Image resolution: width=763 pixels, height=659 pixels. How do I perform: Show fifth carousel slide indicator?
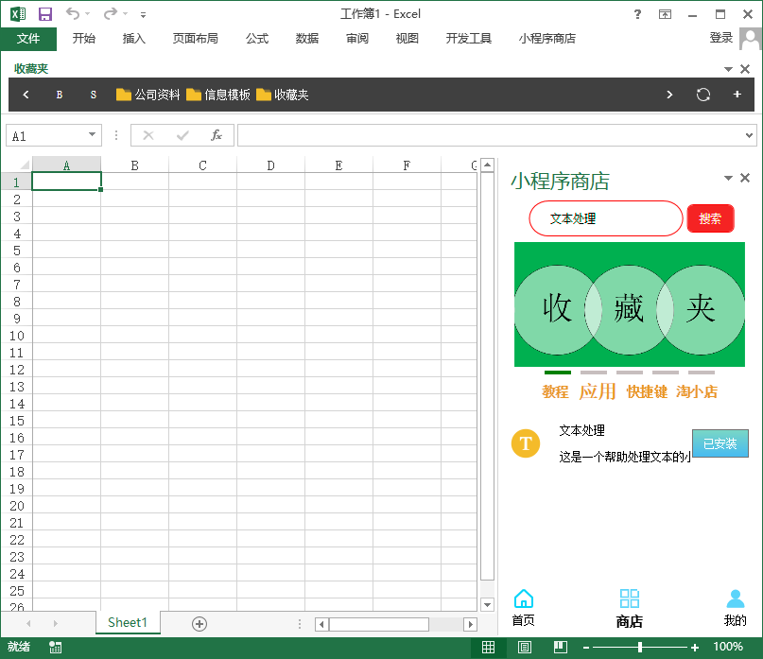(x=702, y=373)
